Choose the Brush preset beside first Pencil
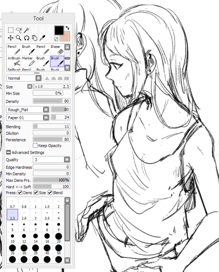Viewport: 219px width, 272px height. 28,50
